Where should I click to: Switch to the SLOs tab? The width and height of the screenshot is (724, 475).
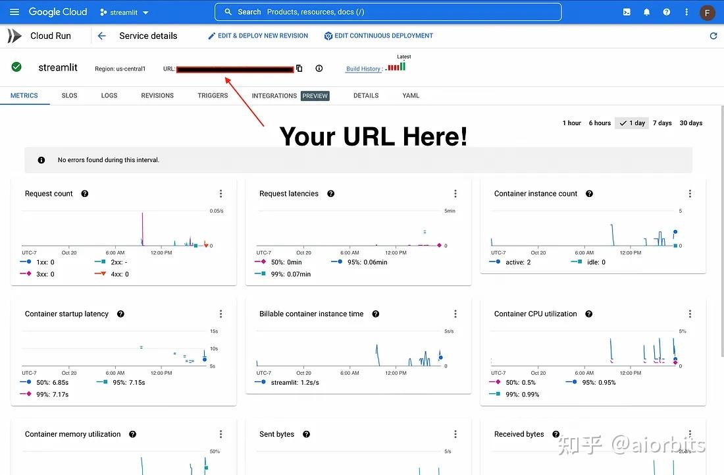69,96
